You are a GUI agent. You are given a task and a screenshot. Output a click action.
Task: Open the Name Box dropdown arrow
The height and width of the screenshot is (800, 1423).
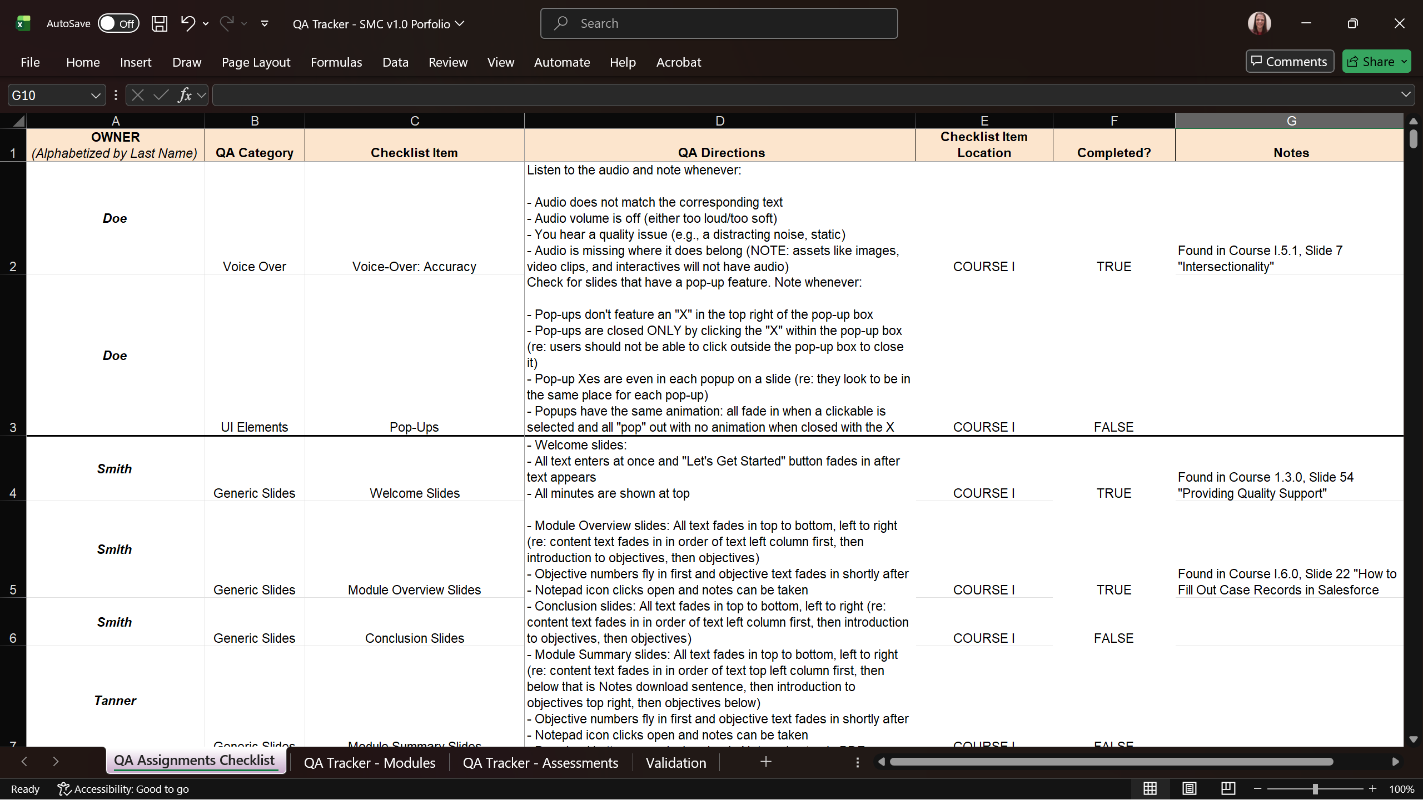(96, 96)
